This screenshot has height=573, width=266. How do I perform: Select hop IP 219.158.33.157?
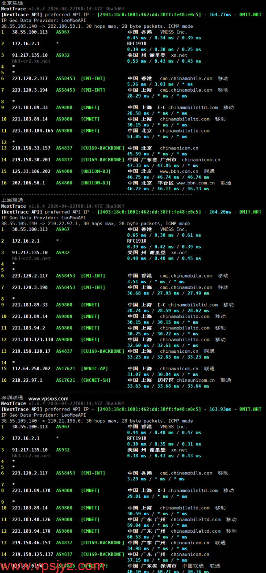(31, 148)
